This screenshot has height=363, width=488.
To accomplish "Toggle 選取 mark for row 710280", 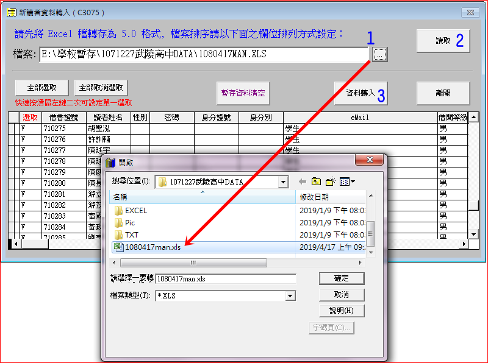I will coord(30,183).
